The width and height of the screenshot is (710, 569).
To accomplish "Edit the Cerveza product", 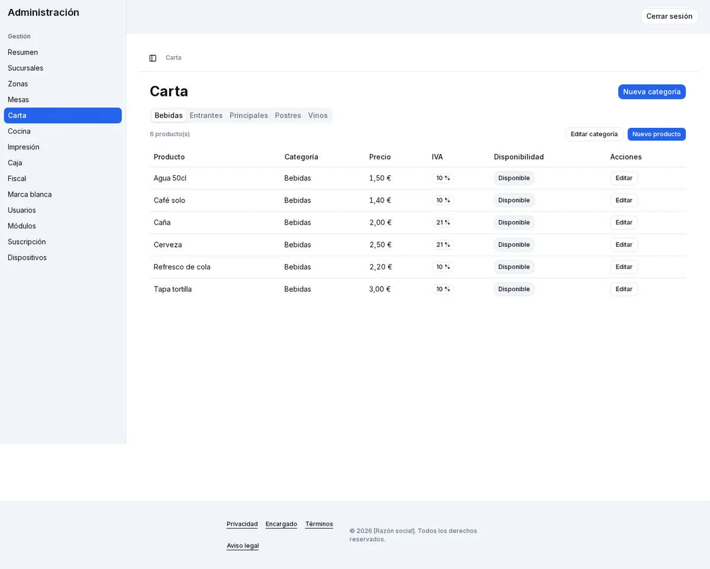I will (x=624, y=245).
